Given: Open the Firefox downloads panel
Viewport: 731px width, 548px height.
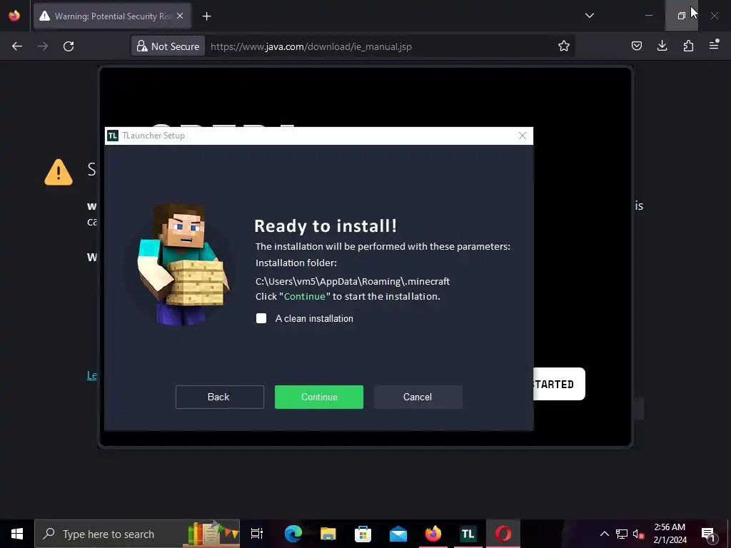Looking at the screenshot, I should (662, 46).
